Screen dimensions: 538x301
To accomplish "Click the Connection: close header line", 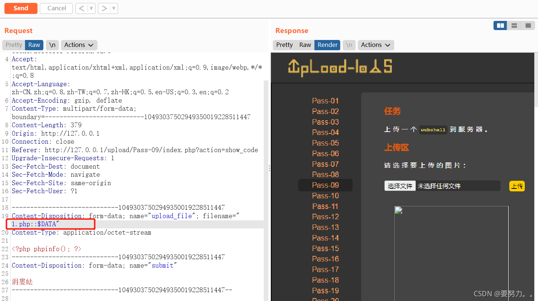I will [x=43, y=142].
